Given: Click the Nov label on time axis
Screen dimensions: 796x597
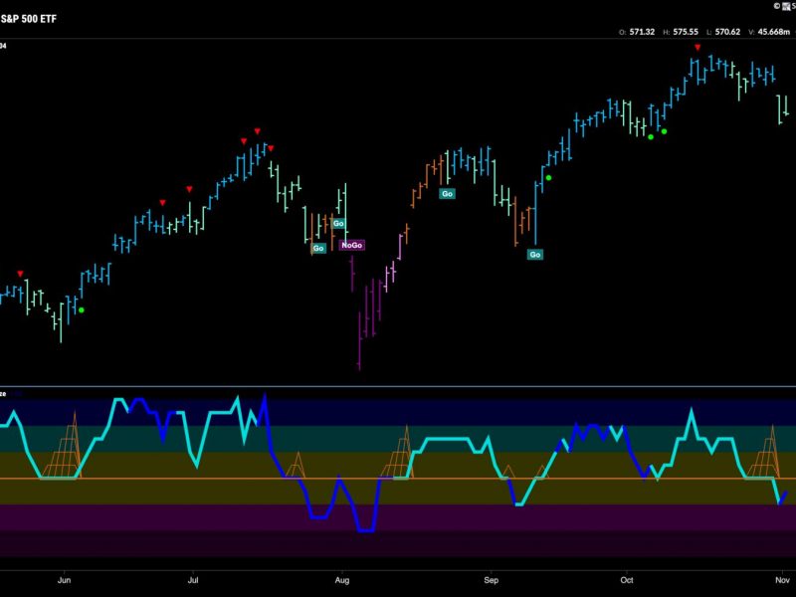Looking at the screenshot, I should click(x=782, y=580).
